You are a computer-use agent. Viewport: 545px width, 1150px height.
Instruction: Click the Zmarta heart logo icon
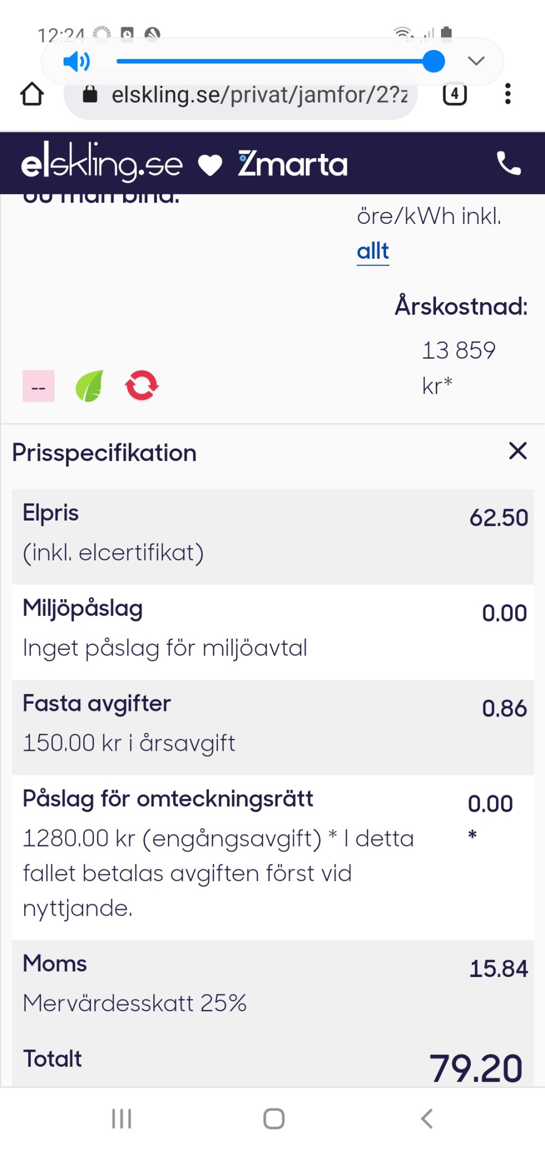tap(211, 166)
